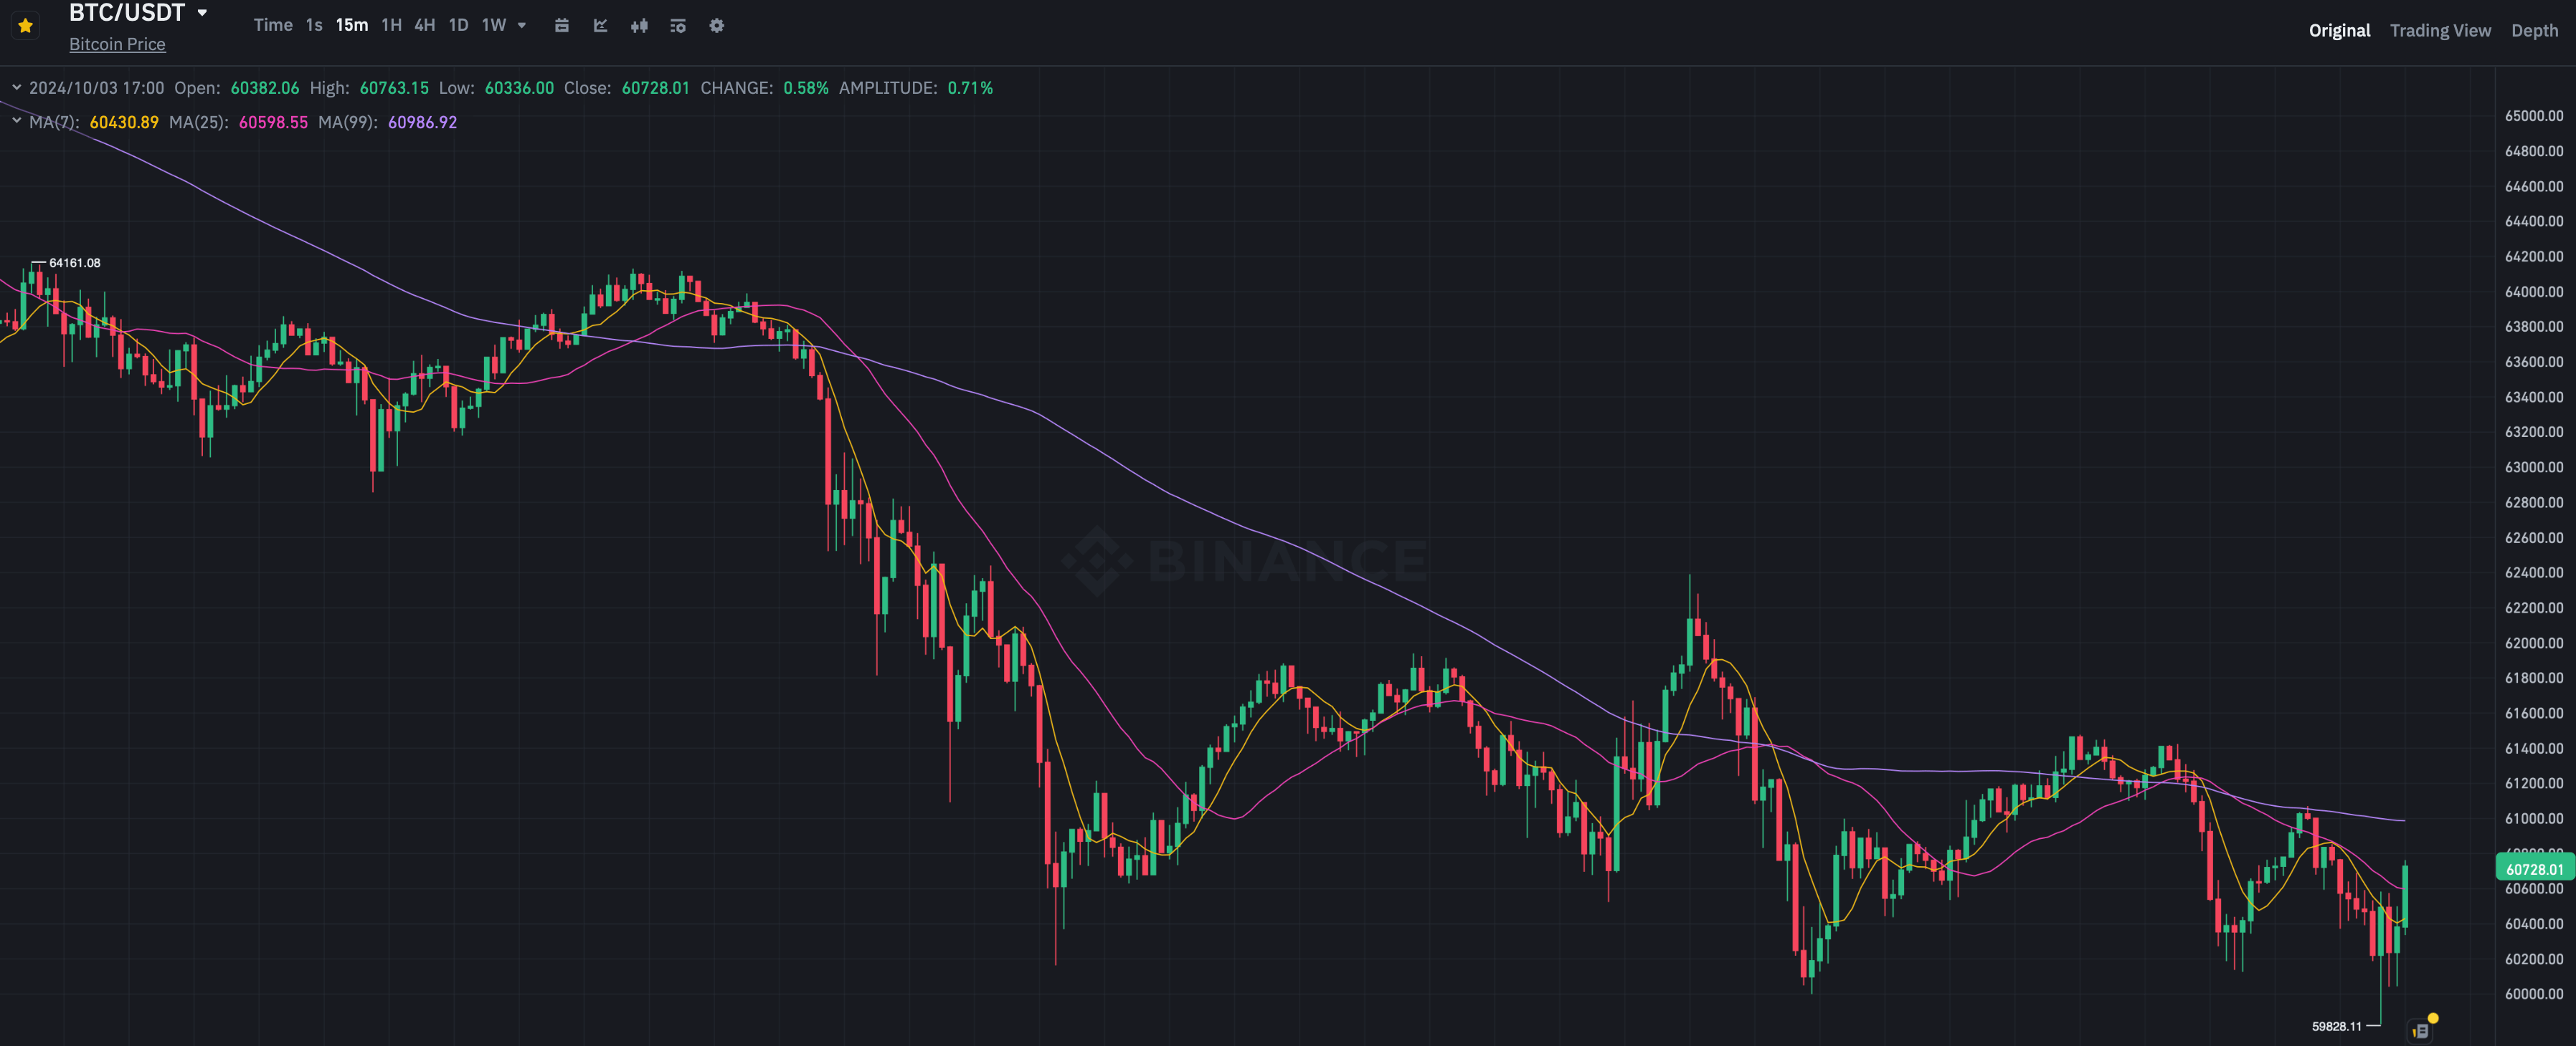Switch to the 4H interval

(x=425, y=25)
